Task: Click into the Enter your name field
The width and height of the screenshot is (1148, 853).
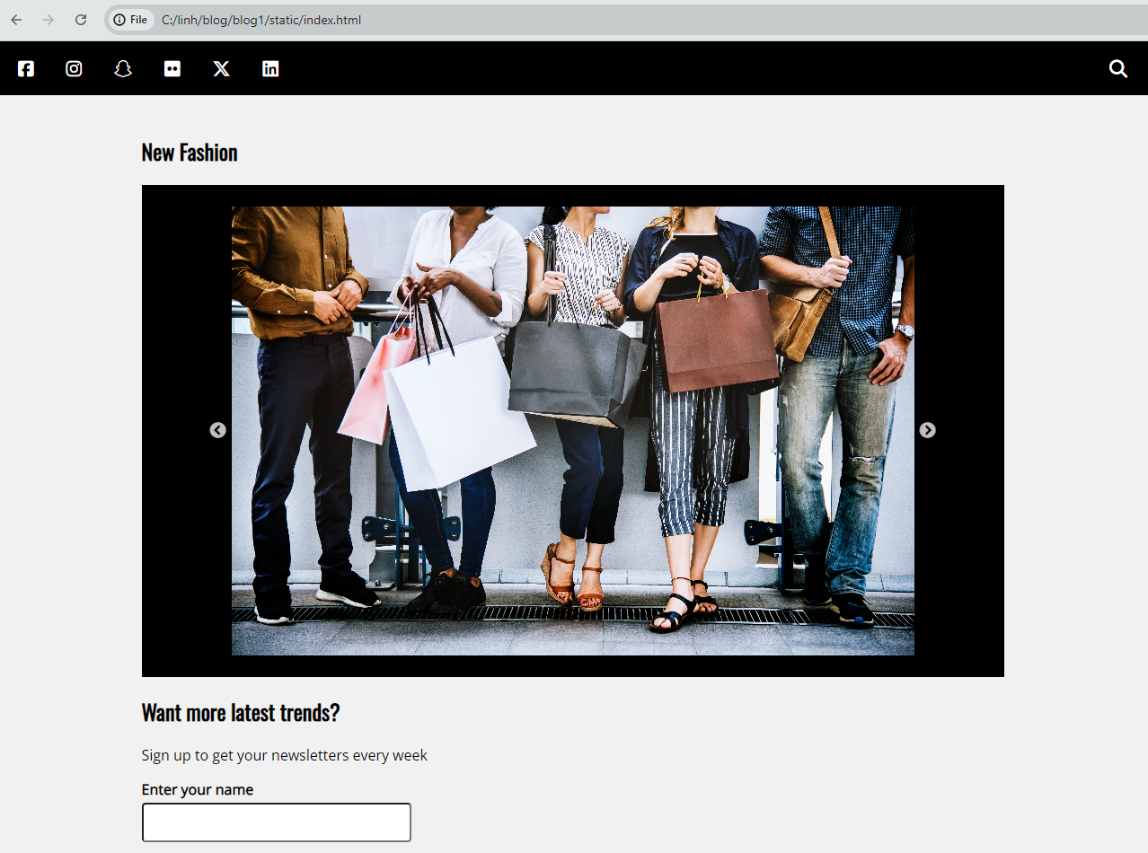Action: [x=277, y=822]
